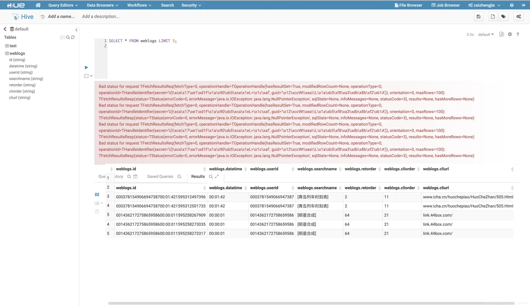Switch to the Saved Queries tab
Image resolution: width=530 pixels, height=306 pixels.
pyautogui.click(x=160, y=176)
